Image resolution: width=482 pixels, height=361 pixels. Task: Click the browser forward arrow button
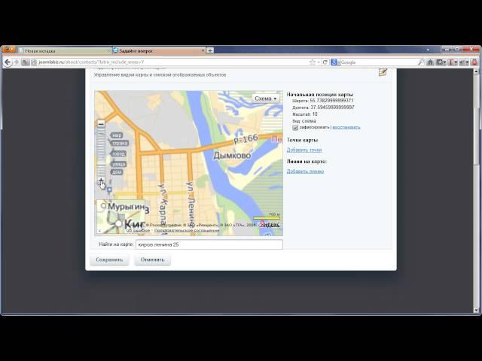click(x=17, y=62)
